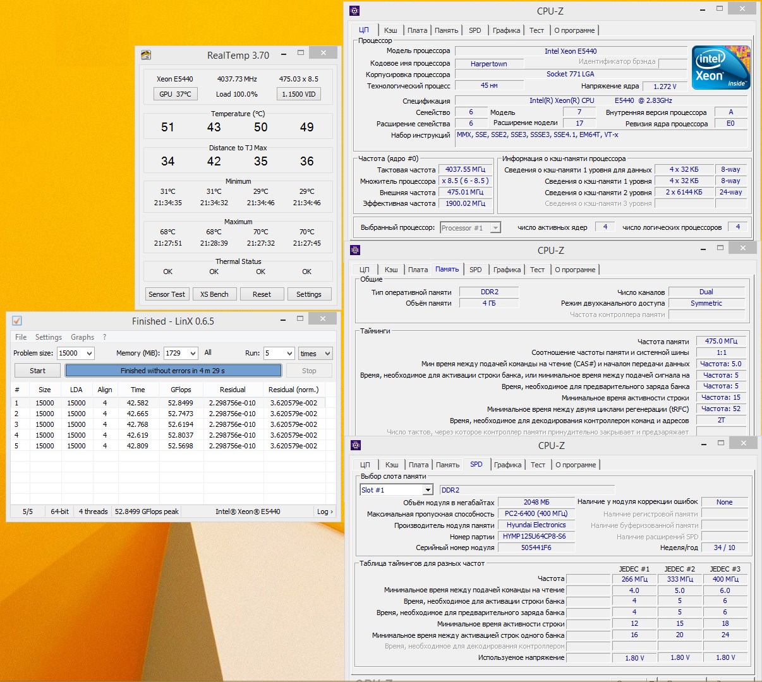Click the core voltage value 1.272 V
The width and height of the screenshot is (762, 682).
[x=665, y=87]
